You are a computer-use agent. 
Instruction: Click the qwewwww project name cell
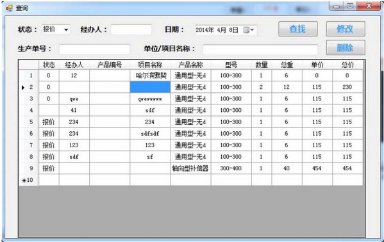click(150, 99)
